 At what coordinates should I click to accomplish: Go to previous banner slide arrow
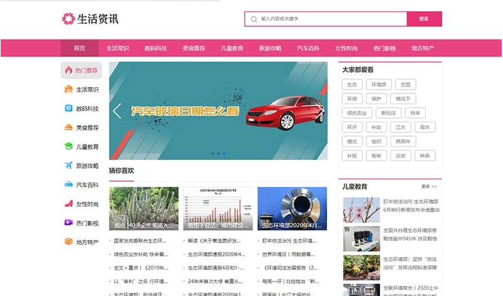pos(117,111)
